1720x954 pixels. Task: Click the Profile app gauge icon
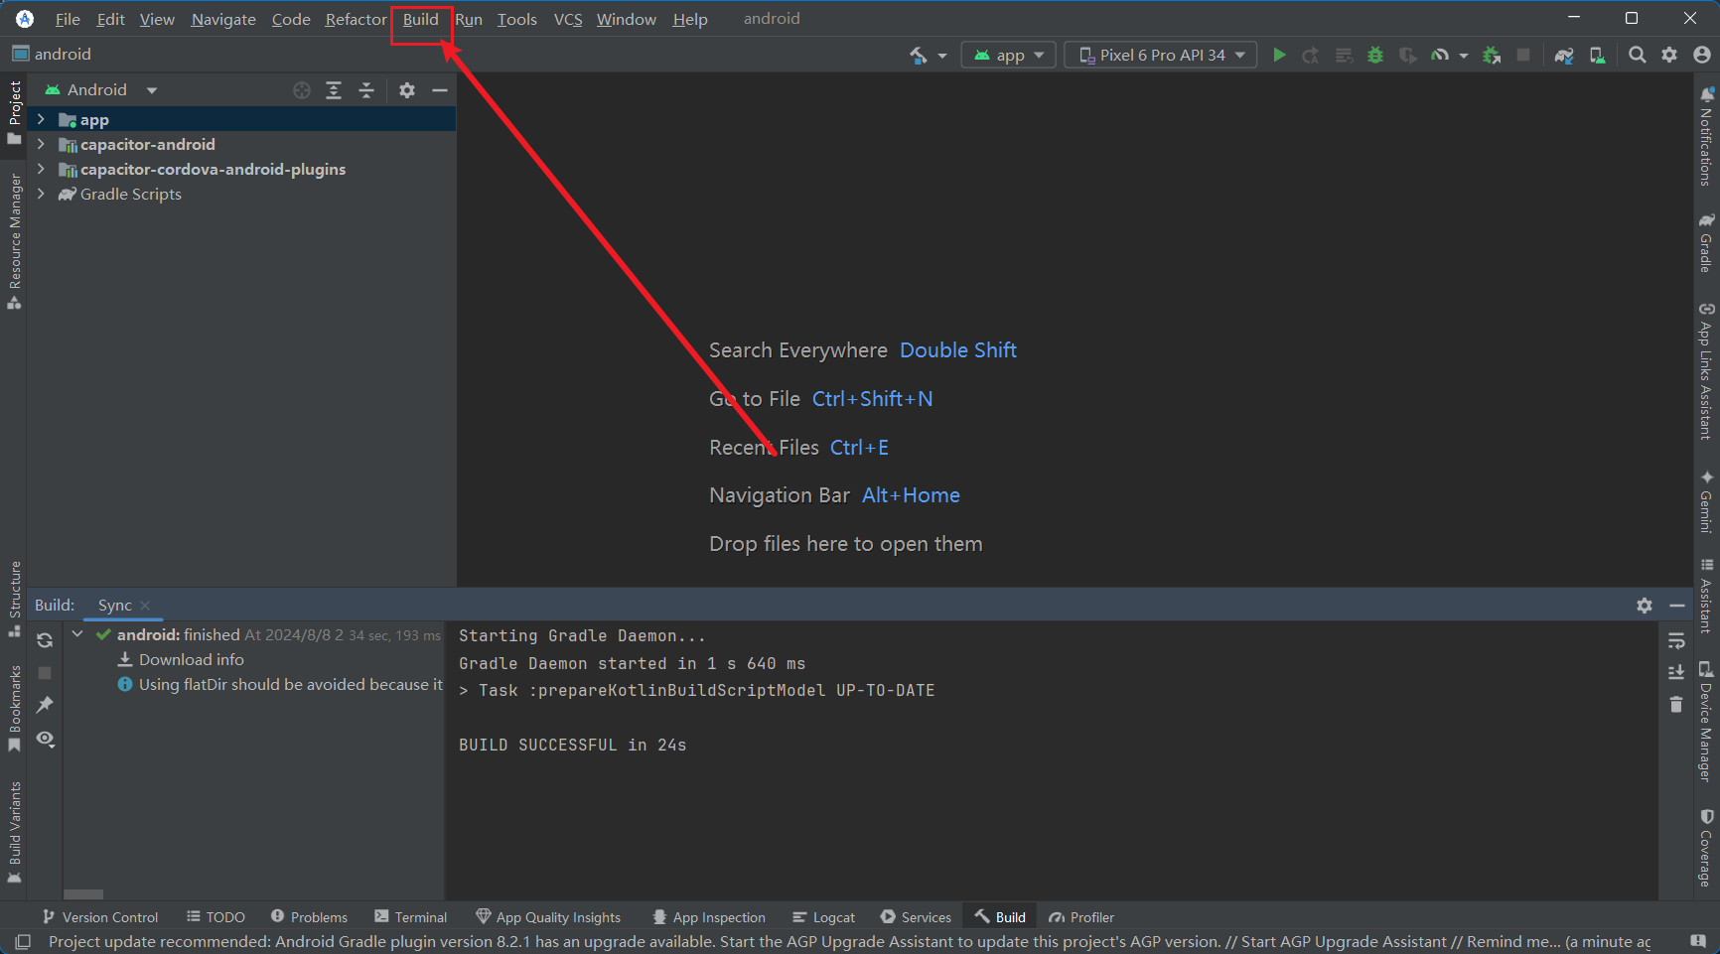[x=1439, y=56]
